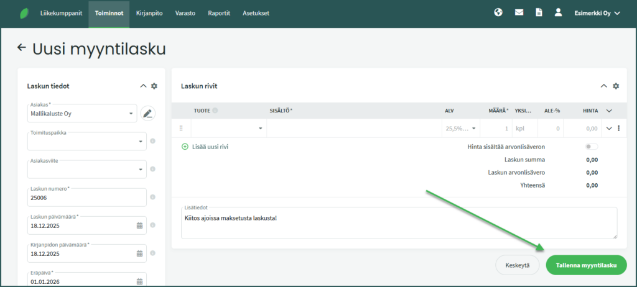This screenshot has height=287, width=637.
Task: Open Laskun rivit gear settings
Action: 616,86
